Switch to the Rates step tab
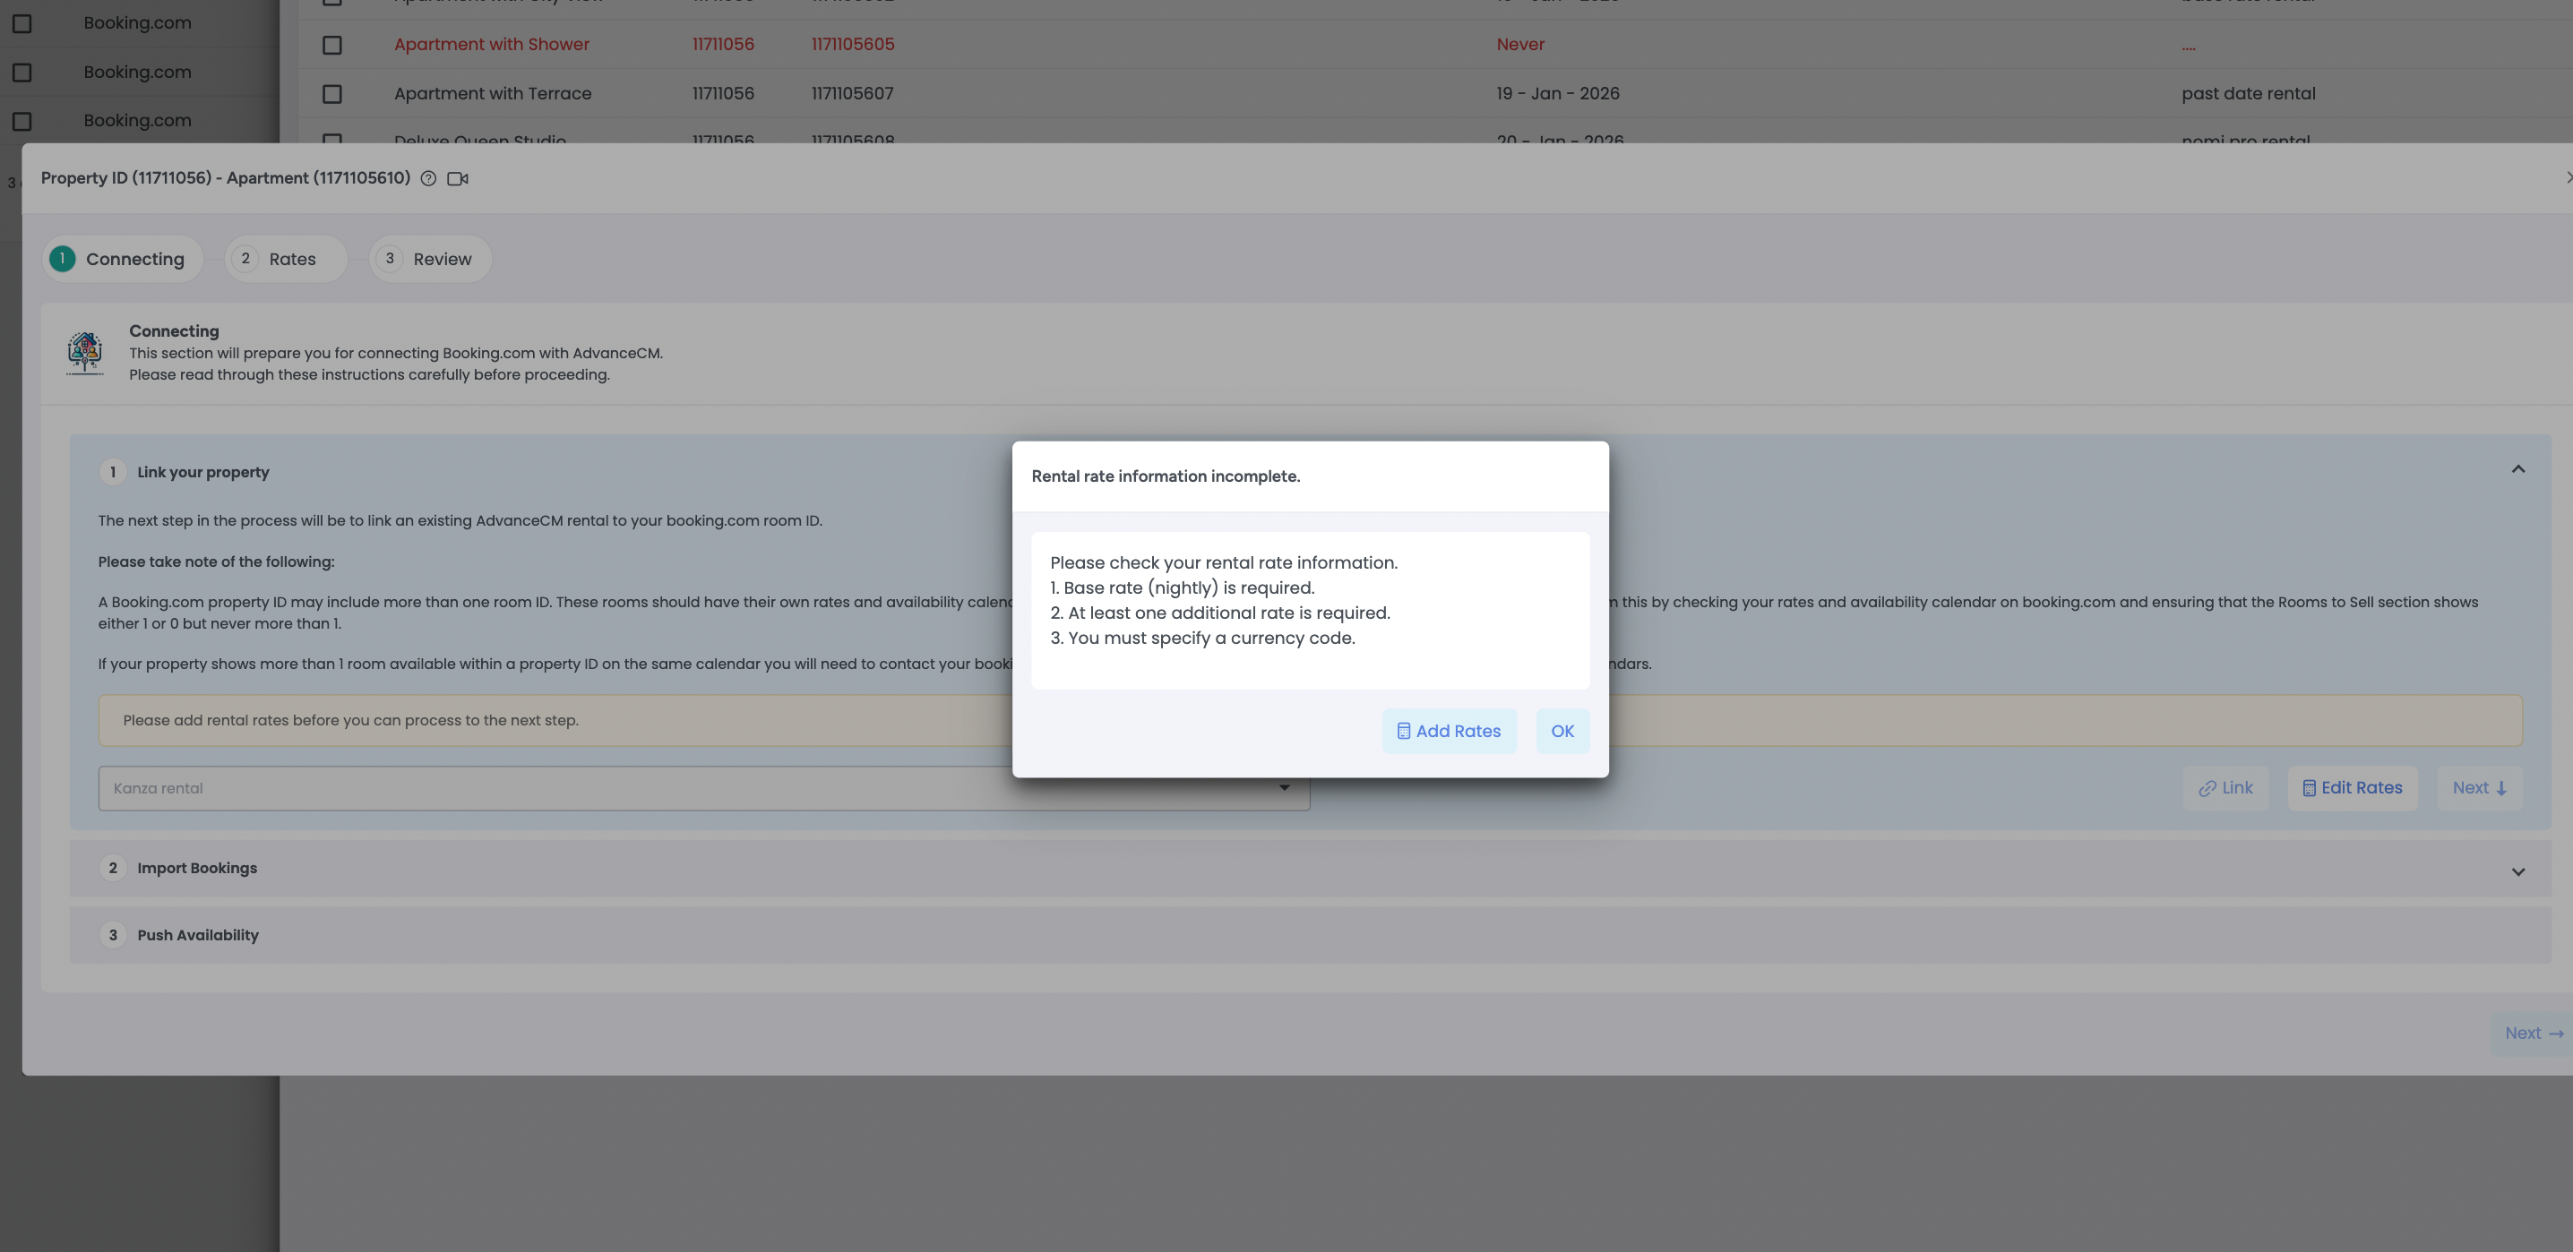Image resolution: width=2573 pixels, height=1252 pixels. pos(285,260)
